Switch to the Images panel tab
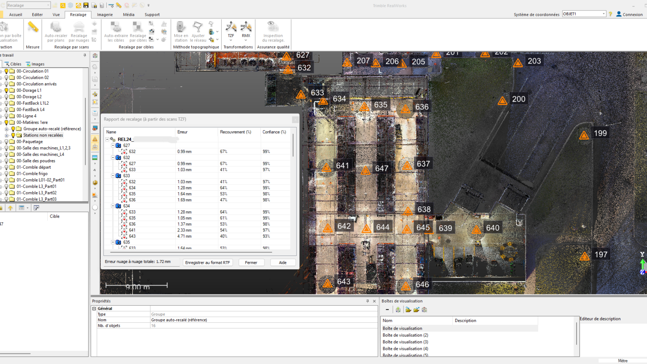This screenshot has width=647, height=364. click(x=36, y=63)
